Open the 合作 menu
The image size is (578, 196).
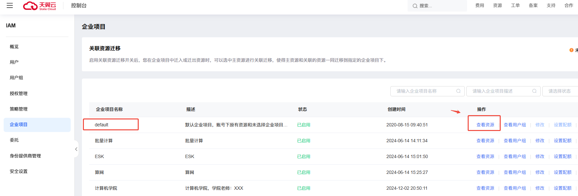coord(569,6)
